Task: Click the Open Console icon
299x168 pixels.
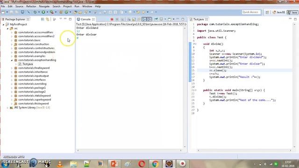Action: tap(170, 19)
